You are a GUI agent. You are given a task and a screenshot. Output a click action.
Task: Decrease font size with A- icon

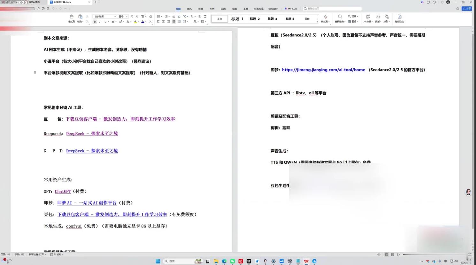click(x=137, y=17)
